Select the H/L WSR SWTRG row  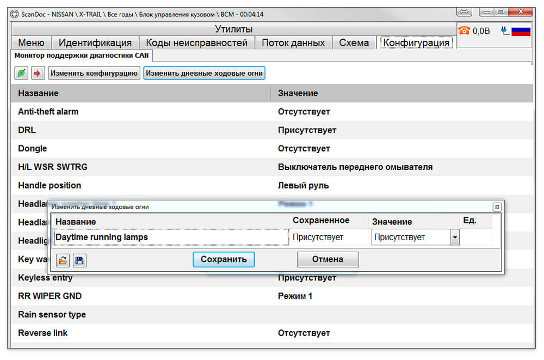click(272, 167)
